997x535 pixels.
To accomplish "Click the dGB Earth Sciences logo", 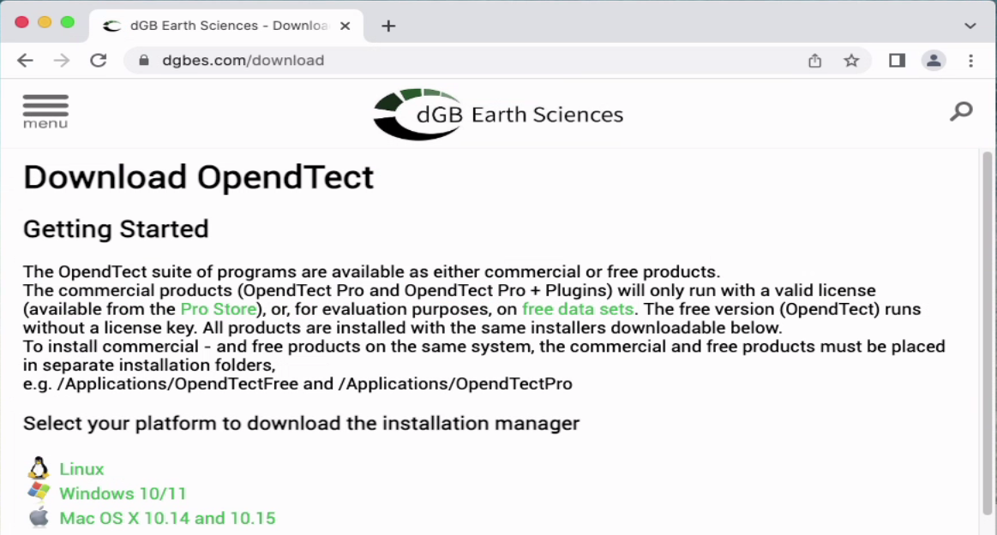I will [x=498, y=115].
